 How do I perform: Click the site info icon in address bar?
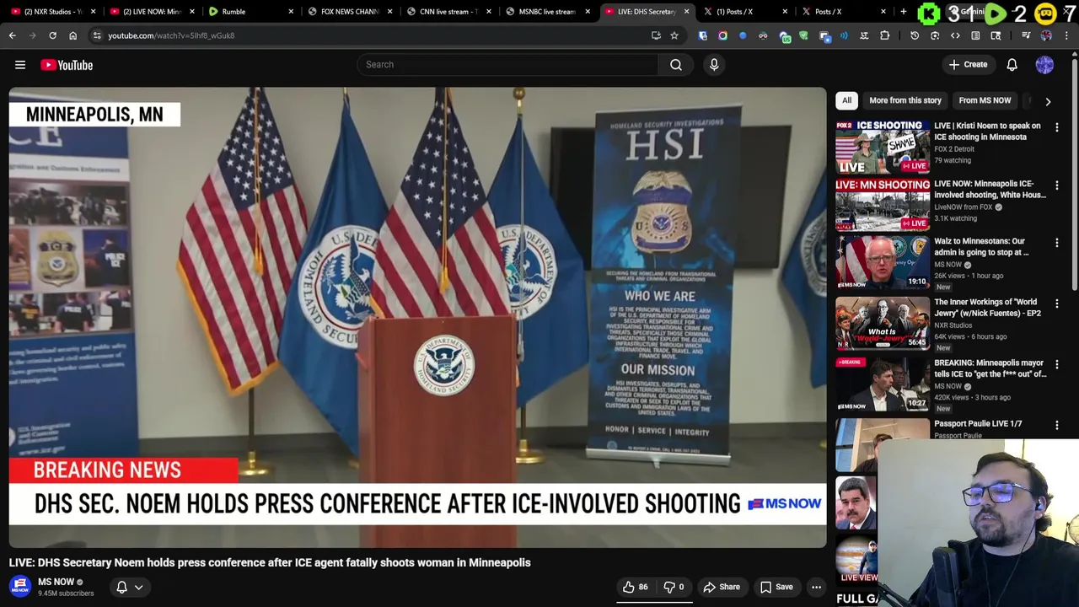tap(97, 35)
